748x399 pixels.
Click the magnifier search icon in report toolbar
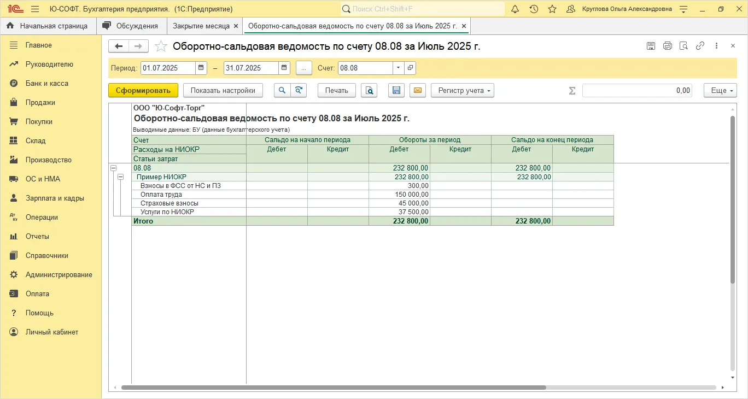pos(282,90)
